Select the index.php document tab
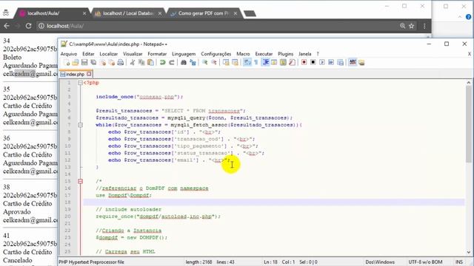Screen dimensions: 474x266 (75, 74)
